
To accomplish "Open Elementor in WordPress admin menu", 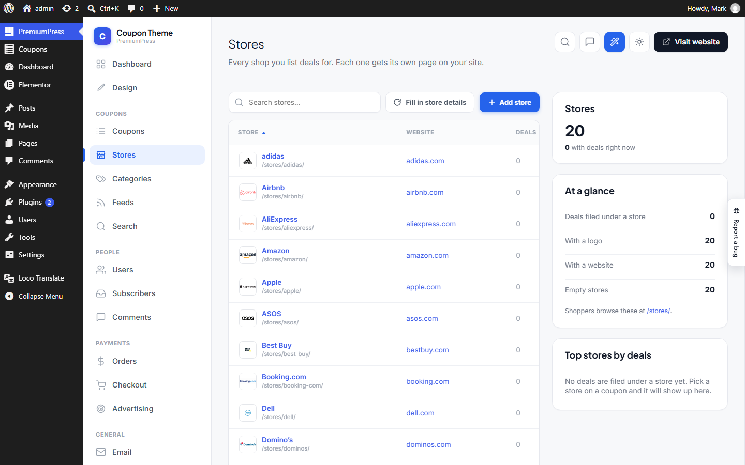I will click(41, 85).
